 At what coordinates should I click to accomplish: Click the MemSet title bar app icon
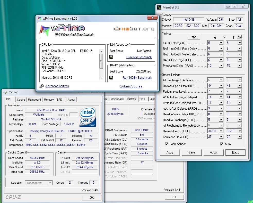coord(159,7)
